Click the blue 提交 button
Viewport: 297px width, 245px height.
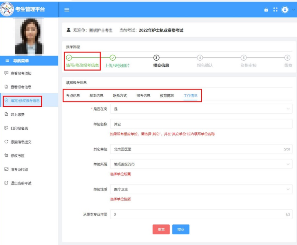181,229
